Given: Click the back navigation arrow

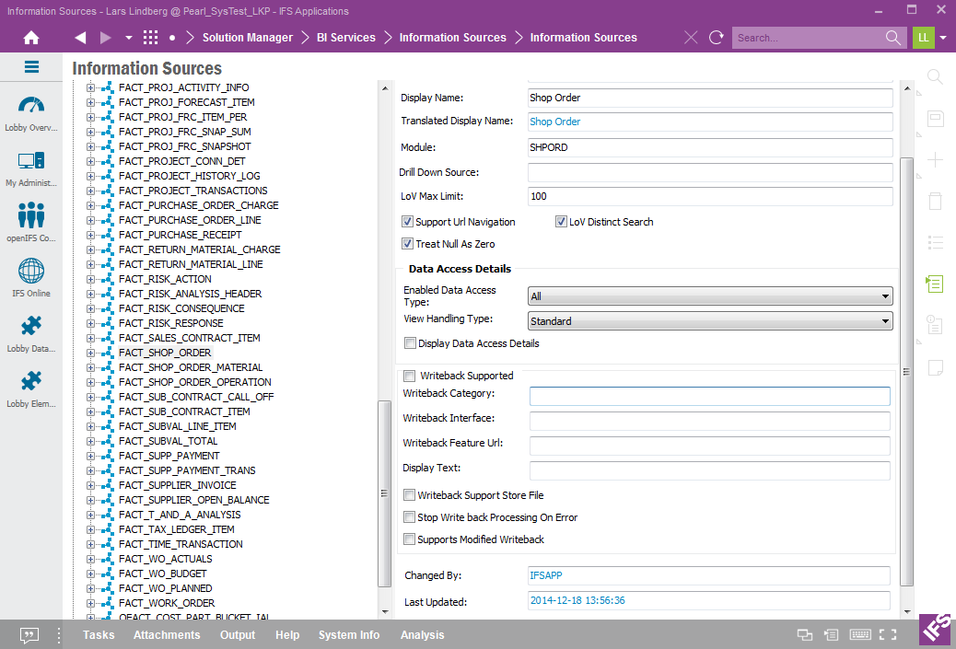Looking at the screenshot, I should coord(80,38).
